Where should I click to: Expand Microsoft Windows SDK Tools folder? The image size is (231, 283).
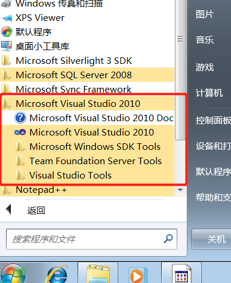(87, 147)
